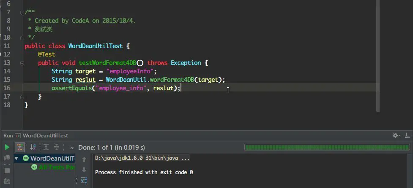Image resolution: width=413 pixels, height=188 pixels.
Task: Dump threads with the camera icon
Action: 7,181
